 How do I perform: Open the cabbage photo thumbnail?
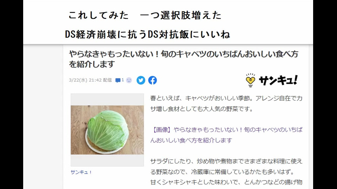pyautogui.click(x=107, y=130)
